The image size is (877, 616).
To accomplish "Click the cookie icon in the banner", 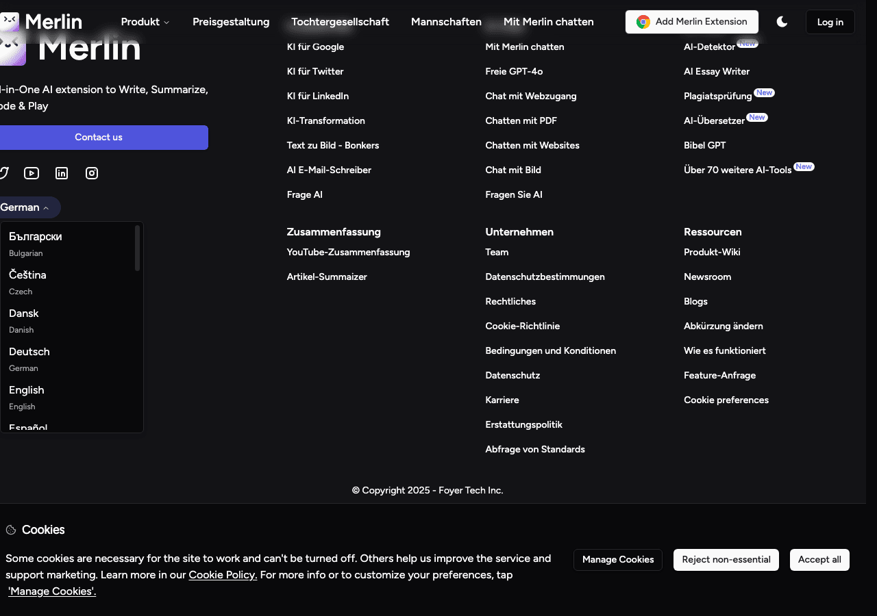I will [10, 529].
